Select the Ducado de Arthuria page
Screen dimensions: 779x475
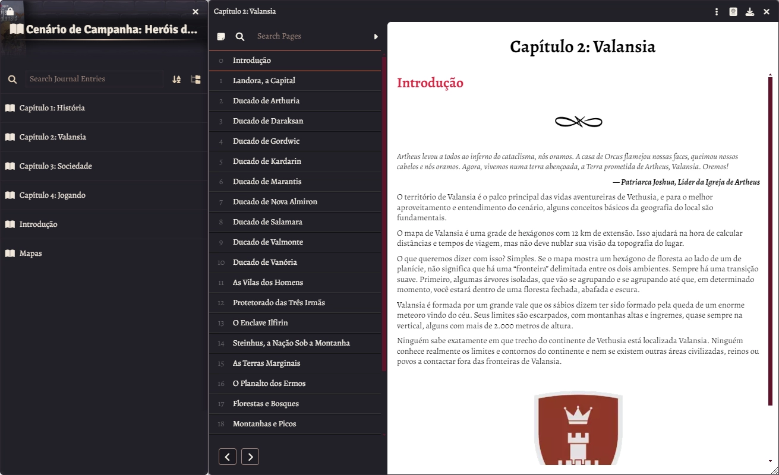[x=295, y=101]
